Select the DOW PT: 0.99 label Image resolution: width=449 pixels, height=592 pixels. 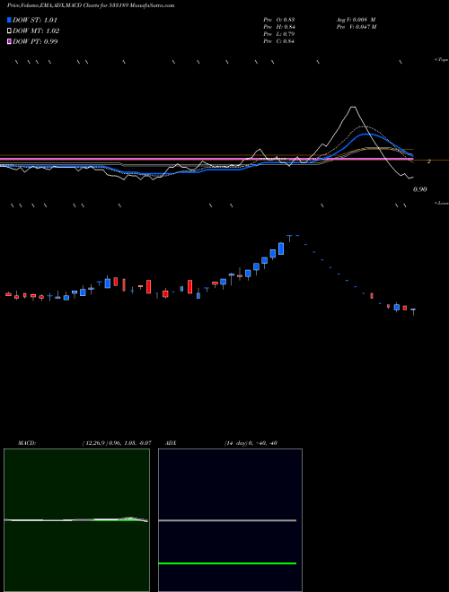35,41
